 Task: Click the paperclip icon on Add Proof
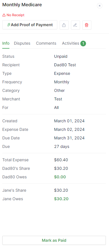point(9,25)
